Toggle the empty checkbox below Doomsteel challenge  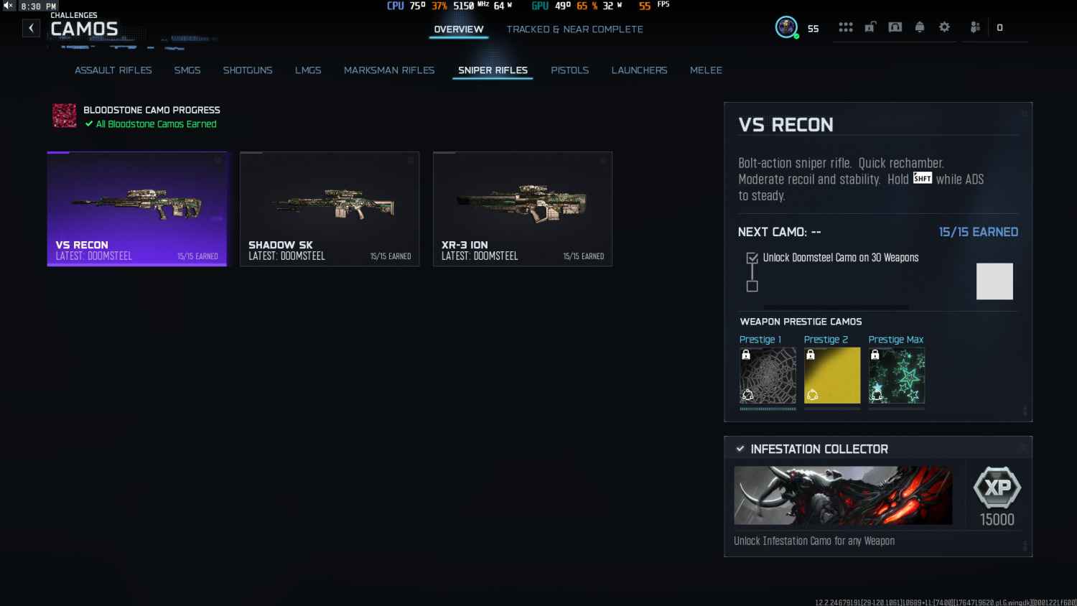[752, 286]
